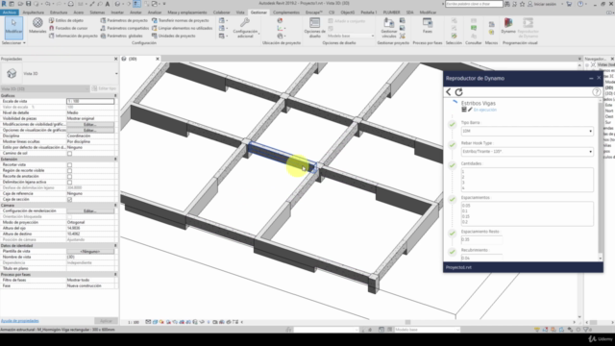Screen dimensions: 615x346
Task: Click the Escala de vista value field
Action: pyautogui.click(x=90, y=101)
